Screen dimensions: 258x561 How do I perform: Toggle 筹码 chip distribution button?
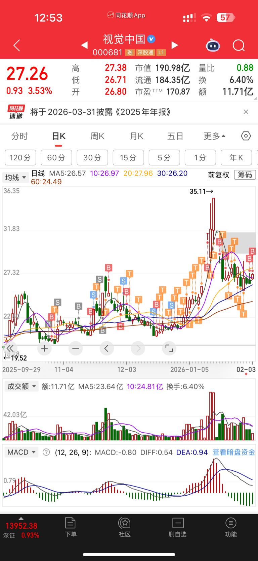tap(245, 175)
